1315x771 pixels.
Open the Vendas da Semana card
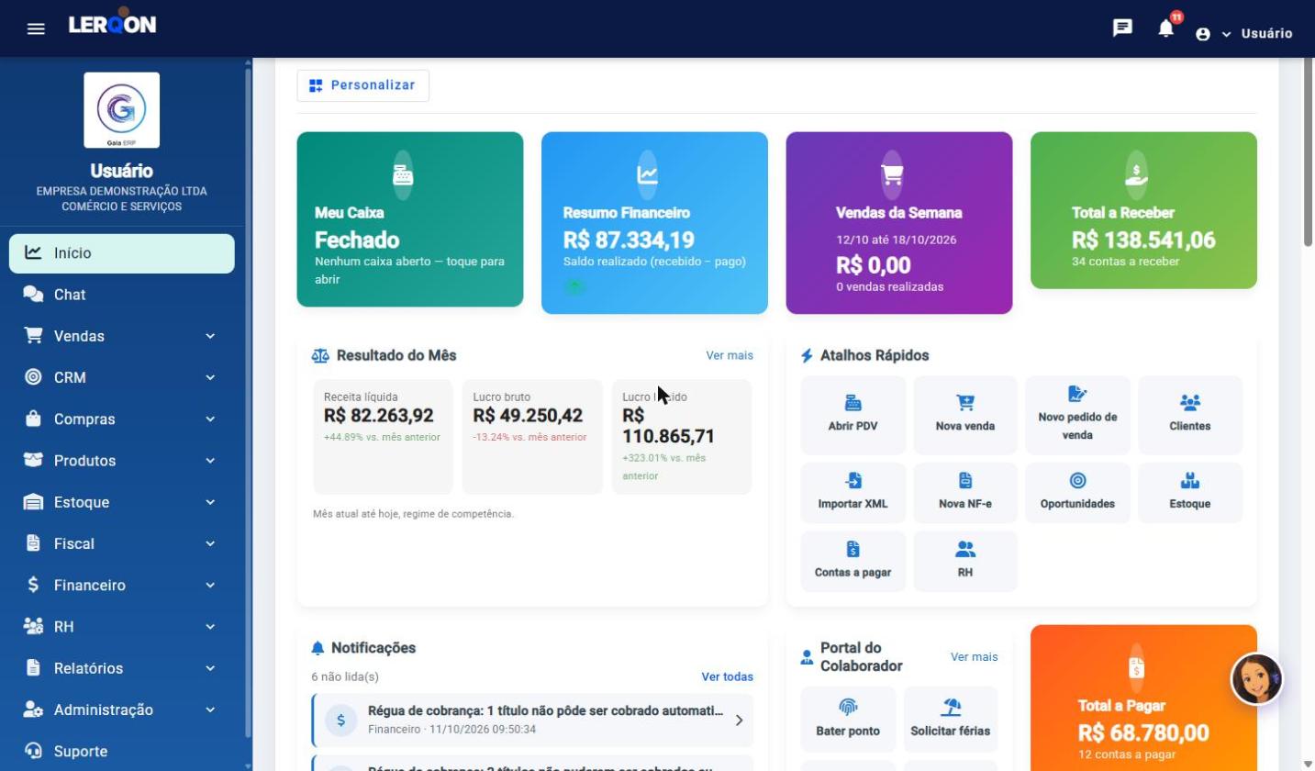pyautogui.click(x=899, y=223)
